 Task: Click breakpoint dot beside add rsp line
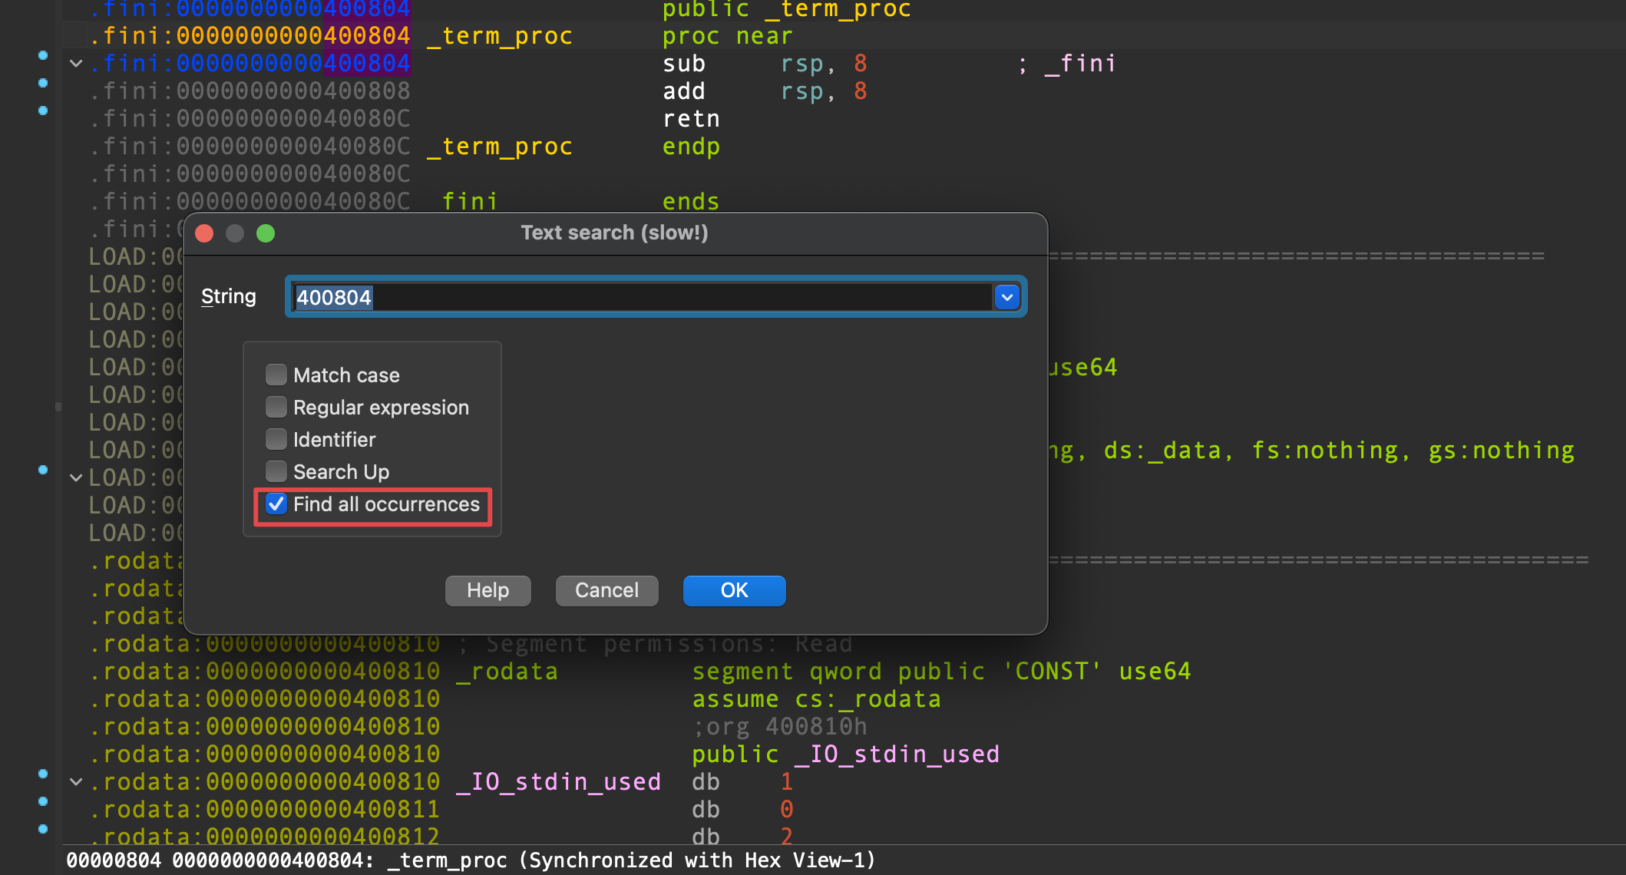43,83
